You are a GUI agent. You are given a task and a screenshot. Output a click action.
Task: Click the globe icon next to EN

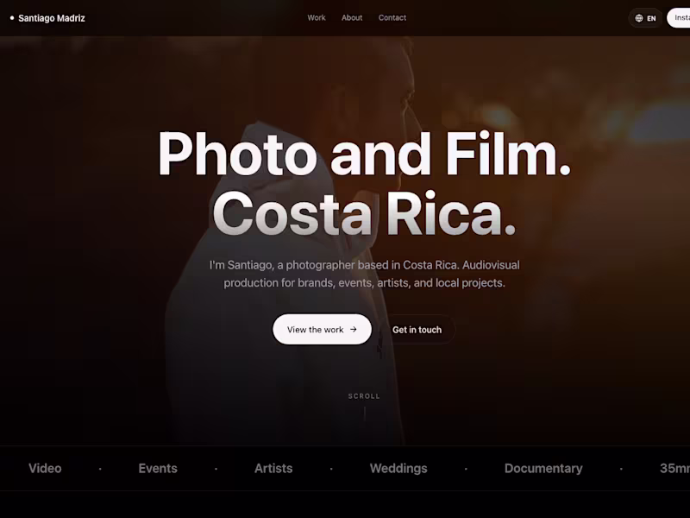(x=639, y=18)
